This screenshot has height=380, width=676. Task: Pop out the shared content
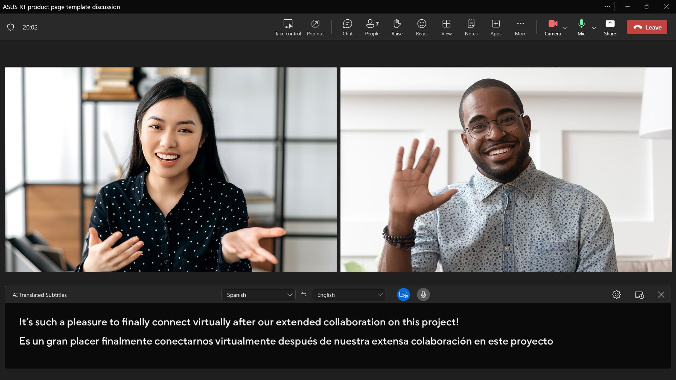point(315,27)
